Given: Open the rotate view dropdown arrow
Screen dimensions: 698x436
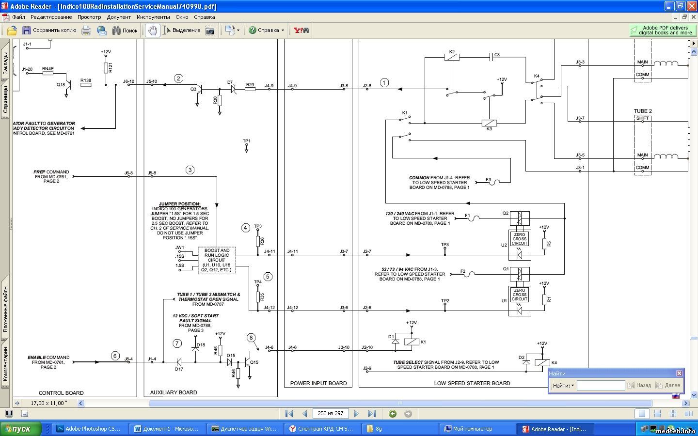Looking at the screenshot, I should tap(238, 31).
